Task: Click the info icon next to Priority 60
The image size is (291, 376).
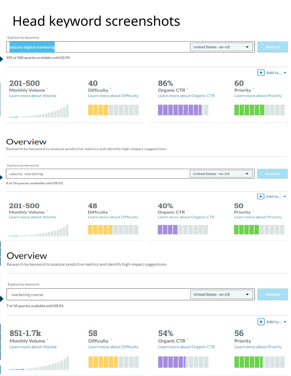Action: click(253, 89)
